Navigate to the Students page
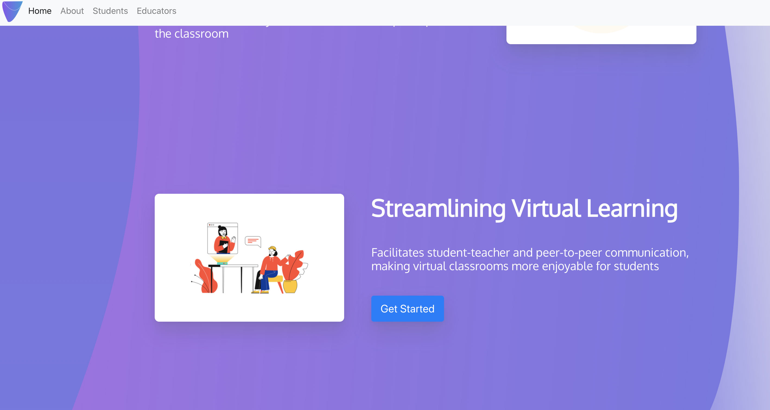770x410 pixels. [110, 11]
